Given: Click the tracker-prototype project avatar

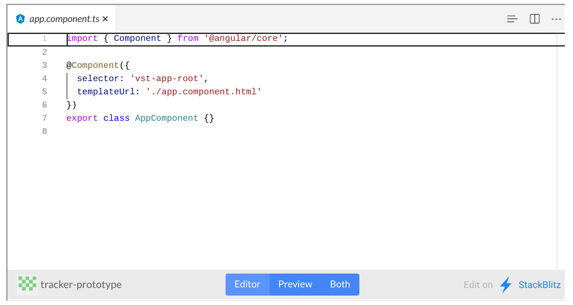Looking at the screenshot, I should (28, 284).
